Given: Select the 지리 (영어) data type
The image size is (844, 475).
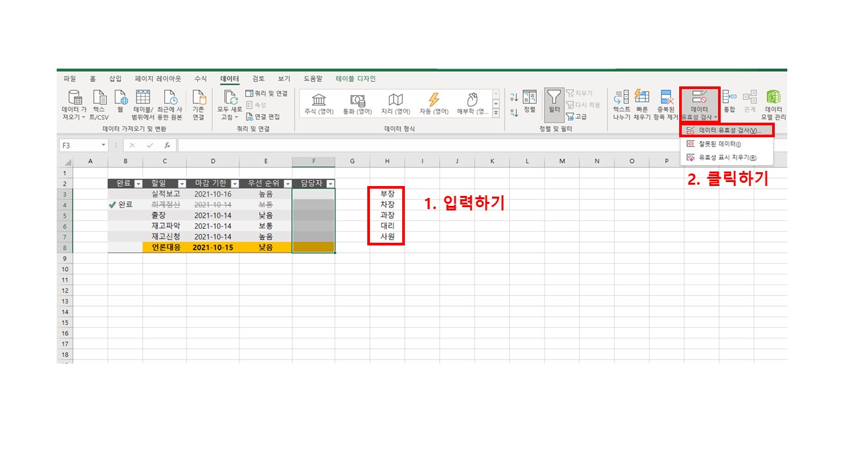Looking at the screenshot, I should (x=396, y=104).
